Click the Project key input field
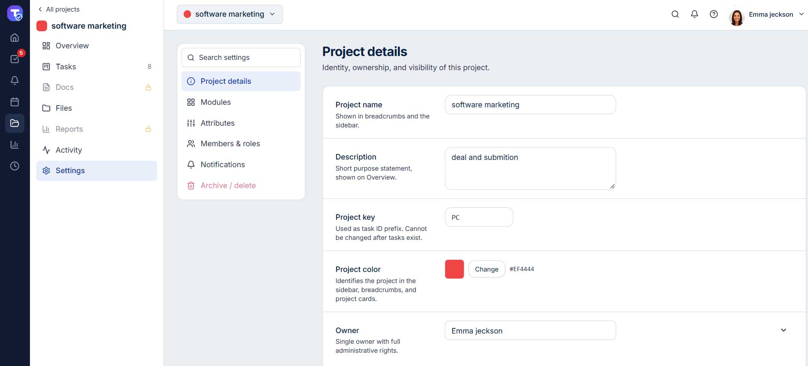 [x=479, y=217]
